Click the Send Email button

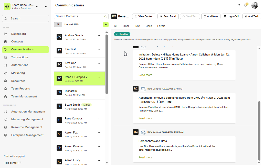click(168, 16)
